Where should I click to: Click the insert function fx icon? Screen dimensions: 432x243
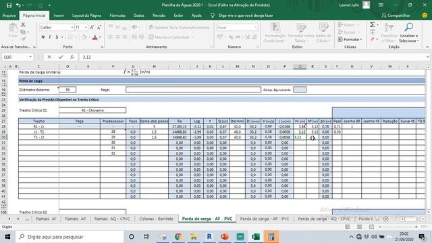coord(72,57)
